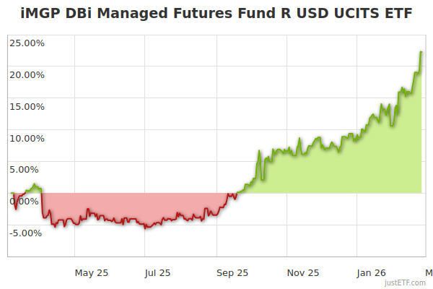
Task: Click the 25.00% y-axis label
Action: 27,43
